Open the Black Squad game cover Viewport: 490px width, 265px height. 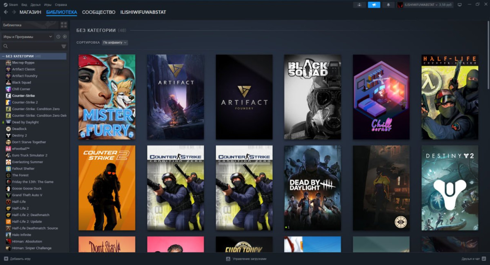tap(313, 97)
